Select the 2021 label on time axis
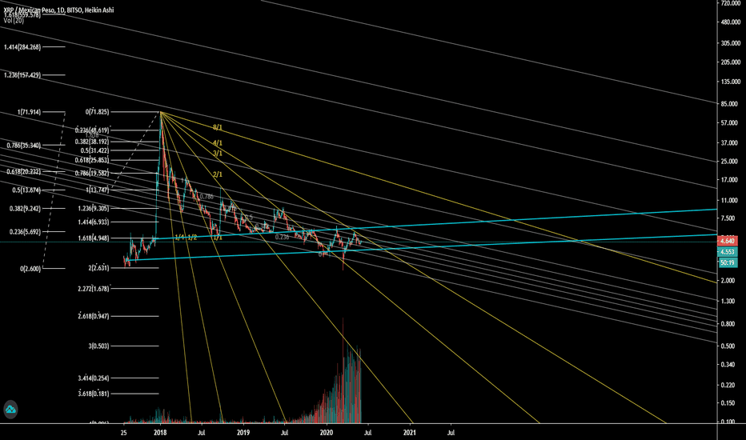Image resolution: width=746 pixels, height=440 pixels. [x=410, y=433]
